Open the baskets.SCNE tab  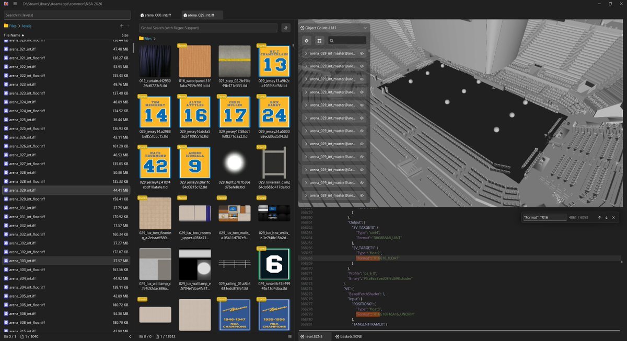pos(348,337)
